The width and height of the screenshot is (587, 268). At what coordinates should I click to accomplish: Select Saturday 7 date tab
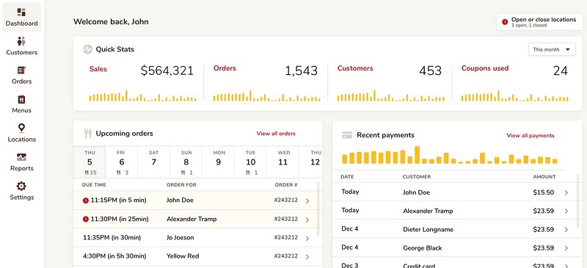[153, 162]
